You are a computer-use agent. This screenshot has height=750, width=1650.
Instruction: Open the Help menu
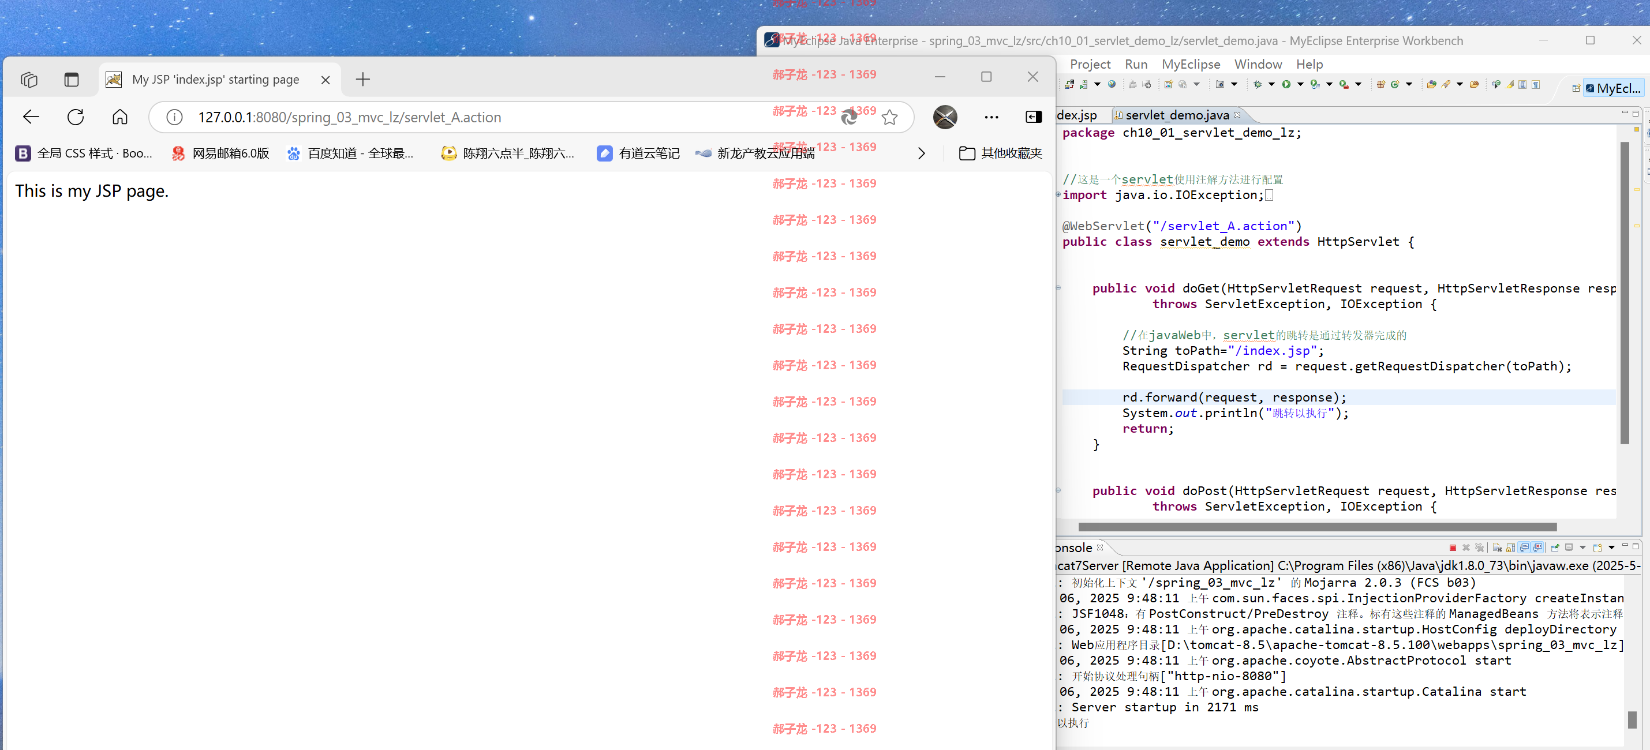tap(1309, 64)
